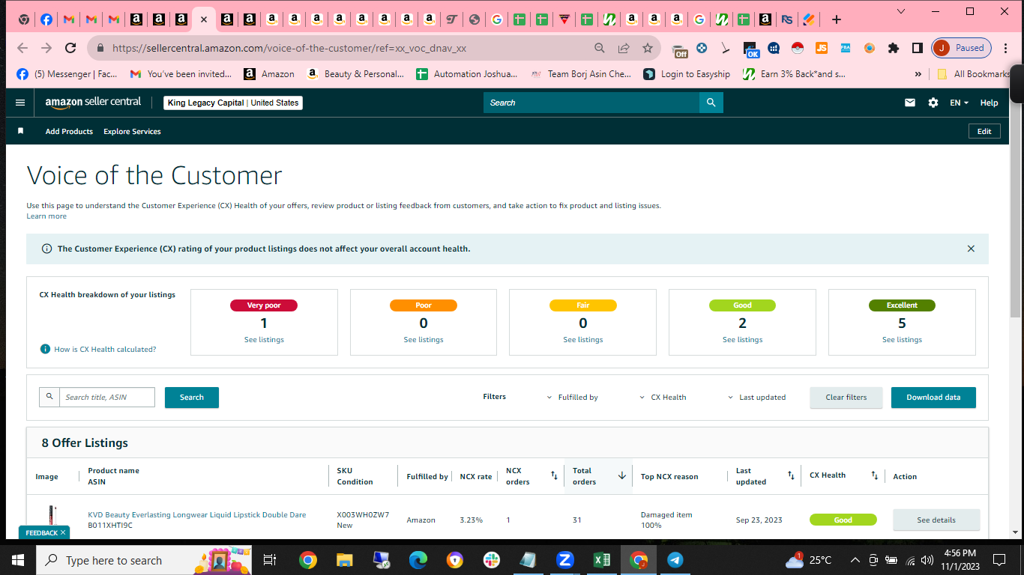Click the Download data button
Image resolution: width=1024 pixels, height=575 pixels.
coord(933,398)
